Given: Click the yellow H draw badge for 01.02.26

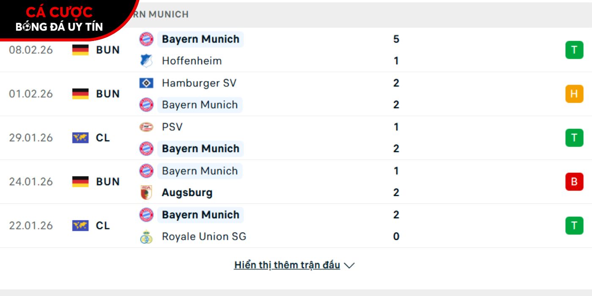Looking at the screenshot, I should click(573, 94).
